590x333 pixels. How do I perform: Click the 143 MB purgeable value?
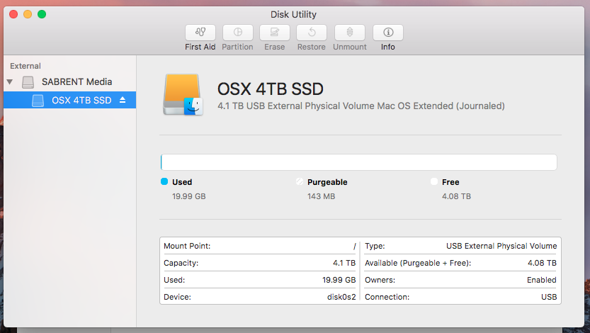click(x=321, y=196)
